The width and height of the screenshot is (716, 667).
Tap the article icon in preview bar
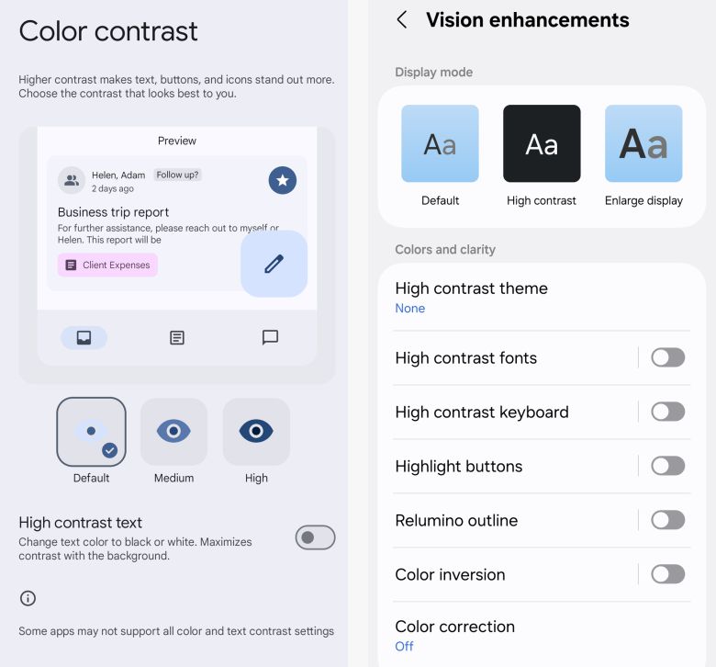(177, 338)
